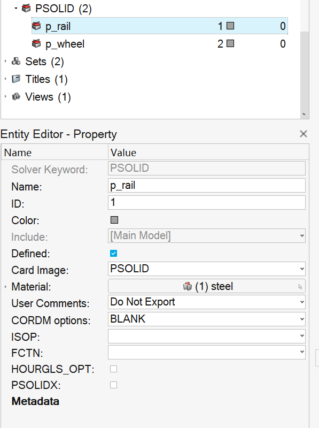319x428 pixels.
Task: Expand the Sets tree node
Action: [5, 62]
